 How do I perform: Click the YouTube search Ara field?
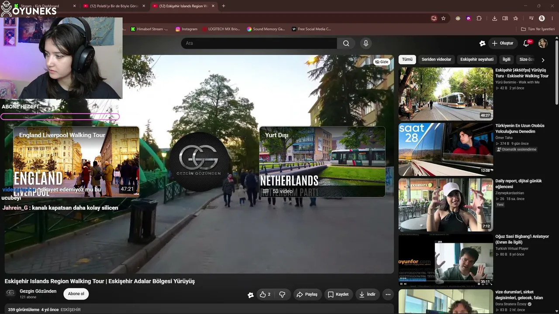(x=259, y=43)
